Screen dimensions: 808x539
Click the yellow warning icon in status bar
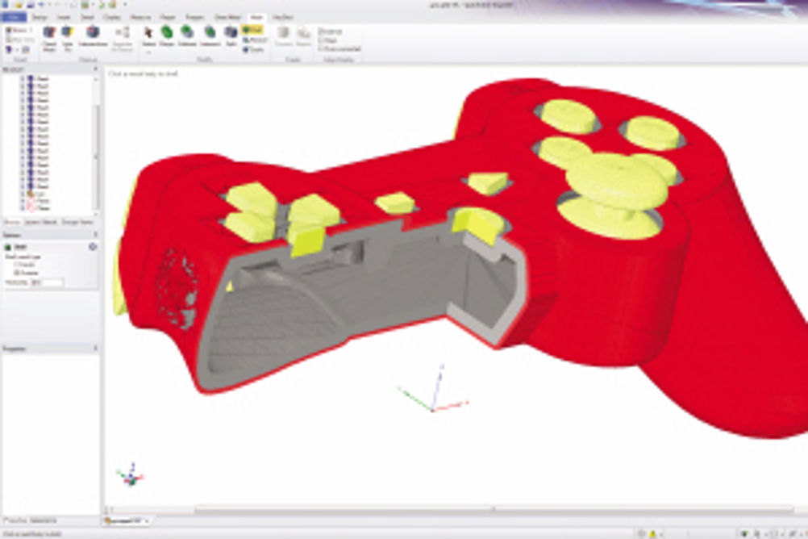(652, 534)
